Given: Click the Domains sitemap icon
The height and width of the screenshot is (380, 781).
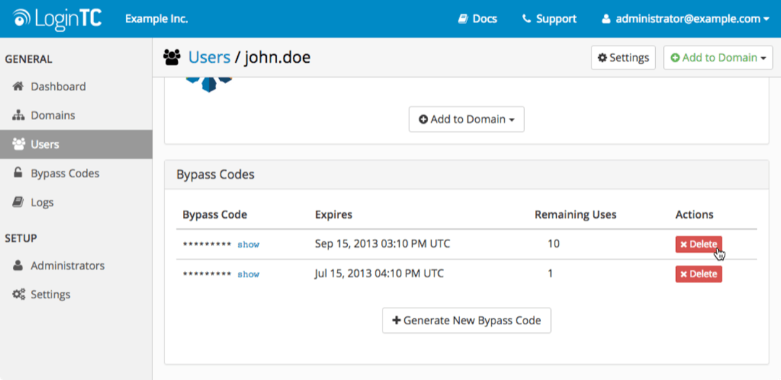Looking at the screenshot, I should 18,115.
